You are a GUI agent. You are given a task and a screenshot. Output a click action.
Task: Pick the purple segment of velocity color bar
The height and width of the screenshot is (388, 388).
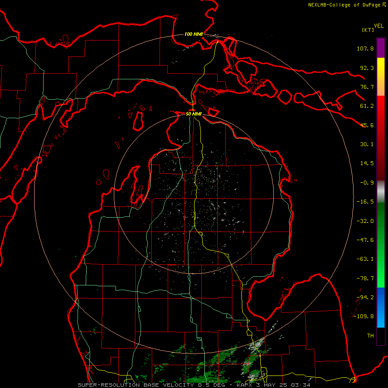click(x=381, y=48)
